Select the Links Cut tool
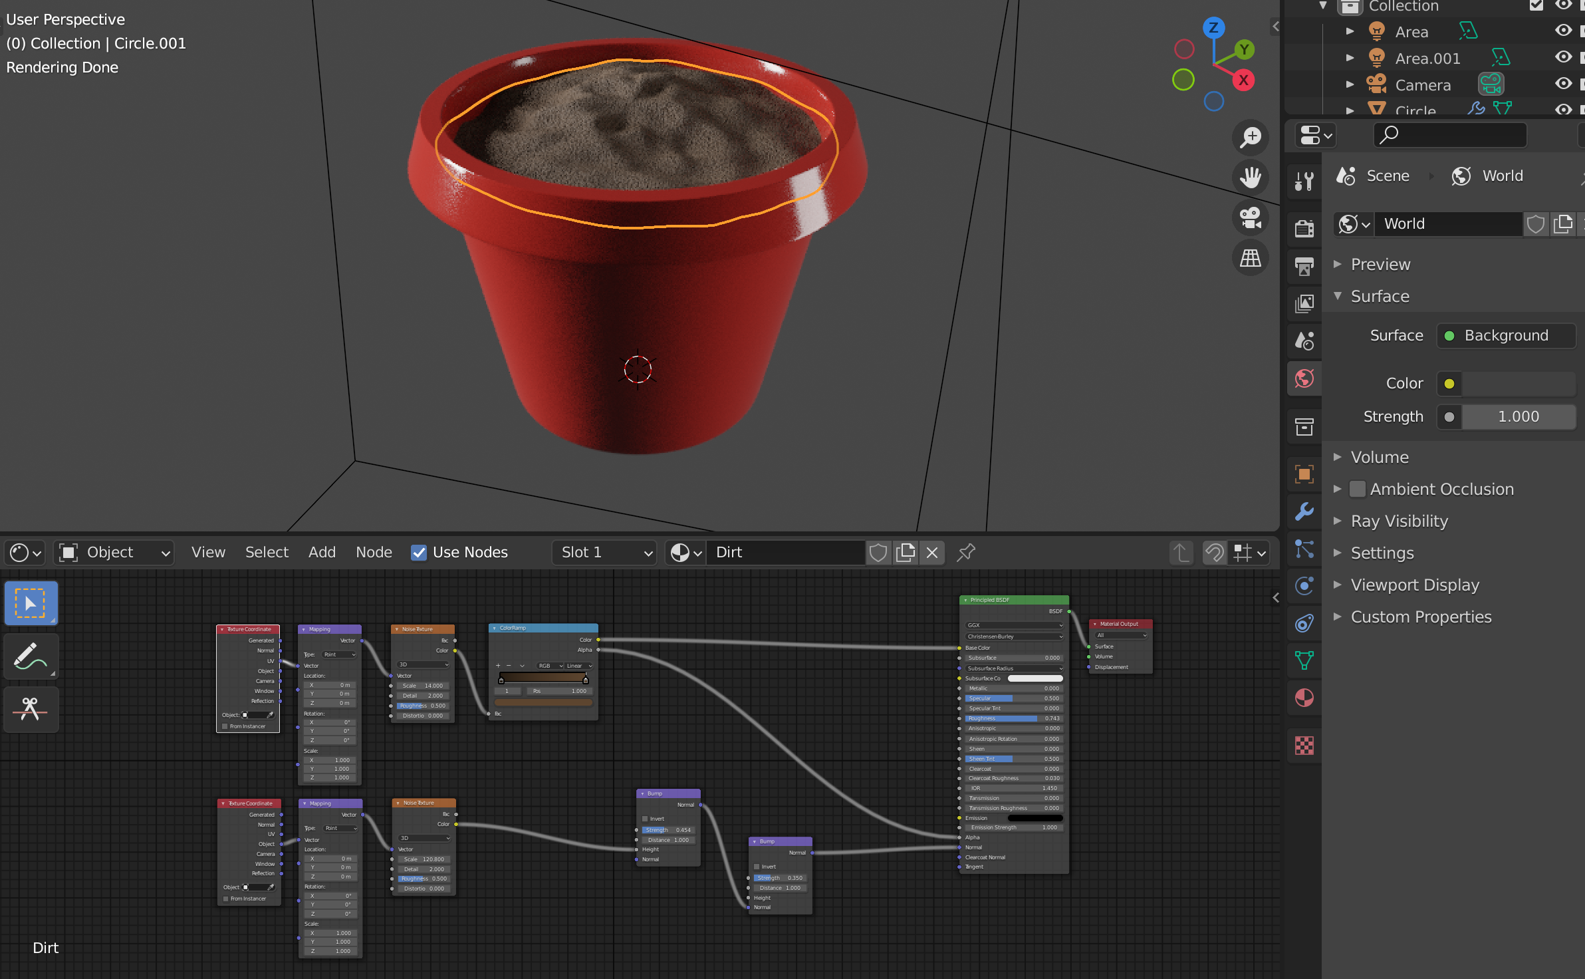 tap(31, 710)
